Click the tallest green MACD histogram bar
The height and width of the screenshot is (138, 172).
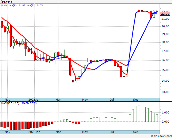[139, 113]
